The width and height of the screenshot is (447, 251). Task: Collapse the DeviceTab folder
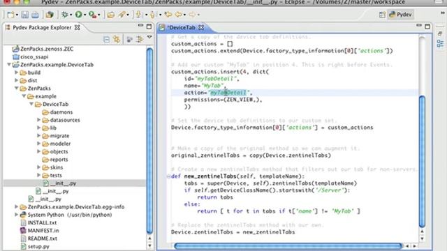point(31,104)
